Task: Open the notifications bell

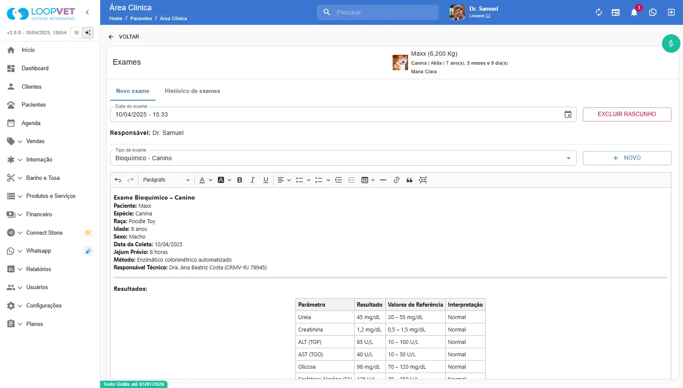Action: [634, 12]
